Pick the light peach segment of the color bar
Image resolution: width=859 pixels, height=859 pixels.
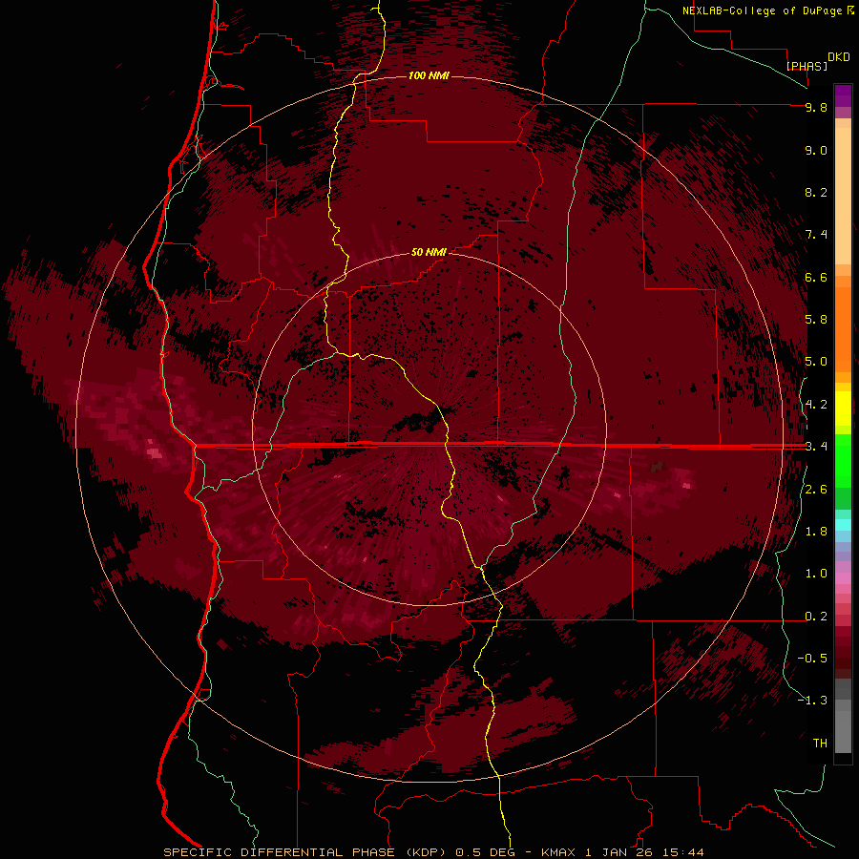coord(843,198)
